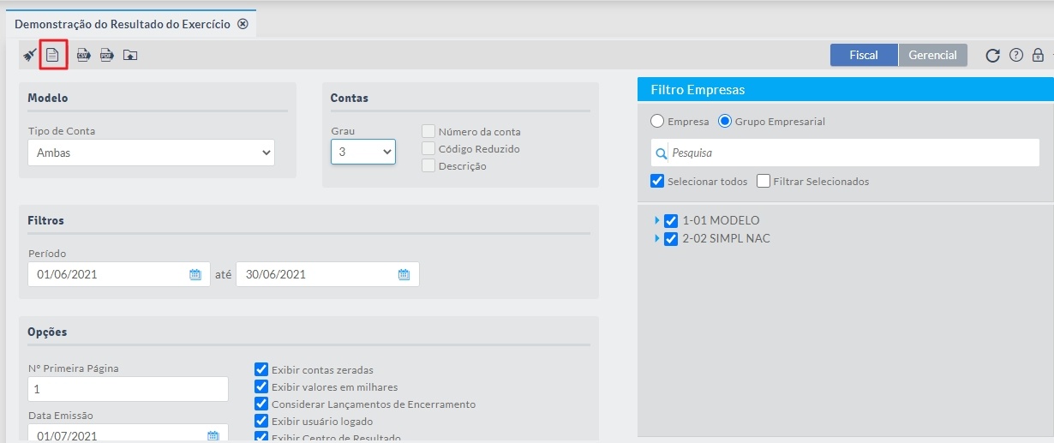Open help via question mark icon
The image size is (1054, 443).
[x=1016, y=55]
